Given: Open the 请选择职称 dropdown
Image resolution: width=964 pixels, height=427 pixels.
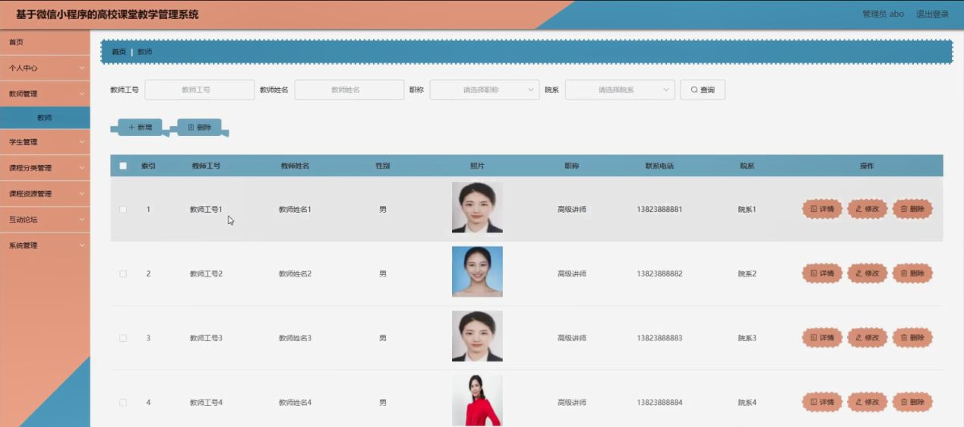Looking at the screenshot, I should pos(485,90).
